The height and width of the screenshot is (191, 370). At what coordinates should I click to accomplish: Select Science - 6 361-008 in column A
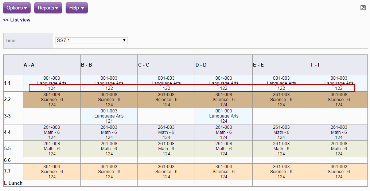(52, 100)
